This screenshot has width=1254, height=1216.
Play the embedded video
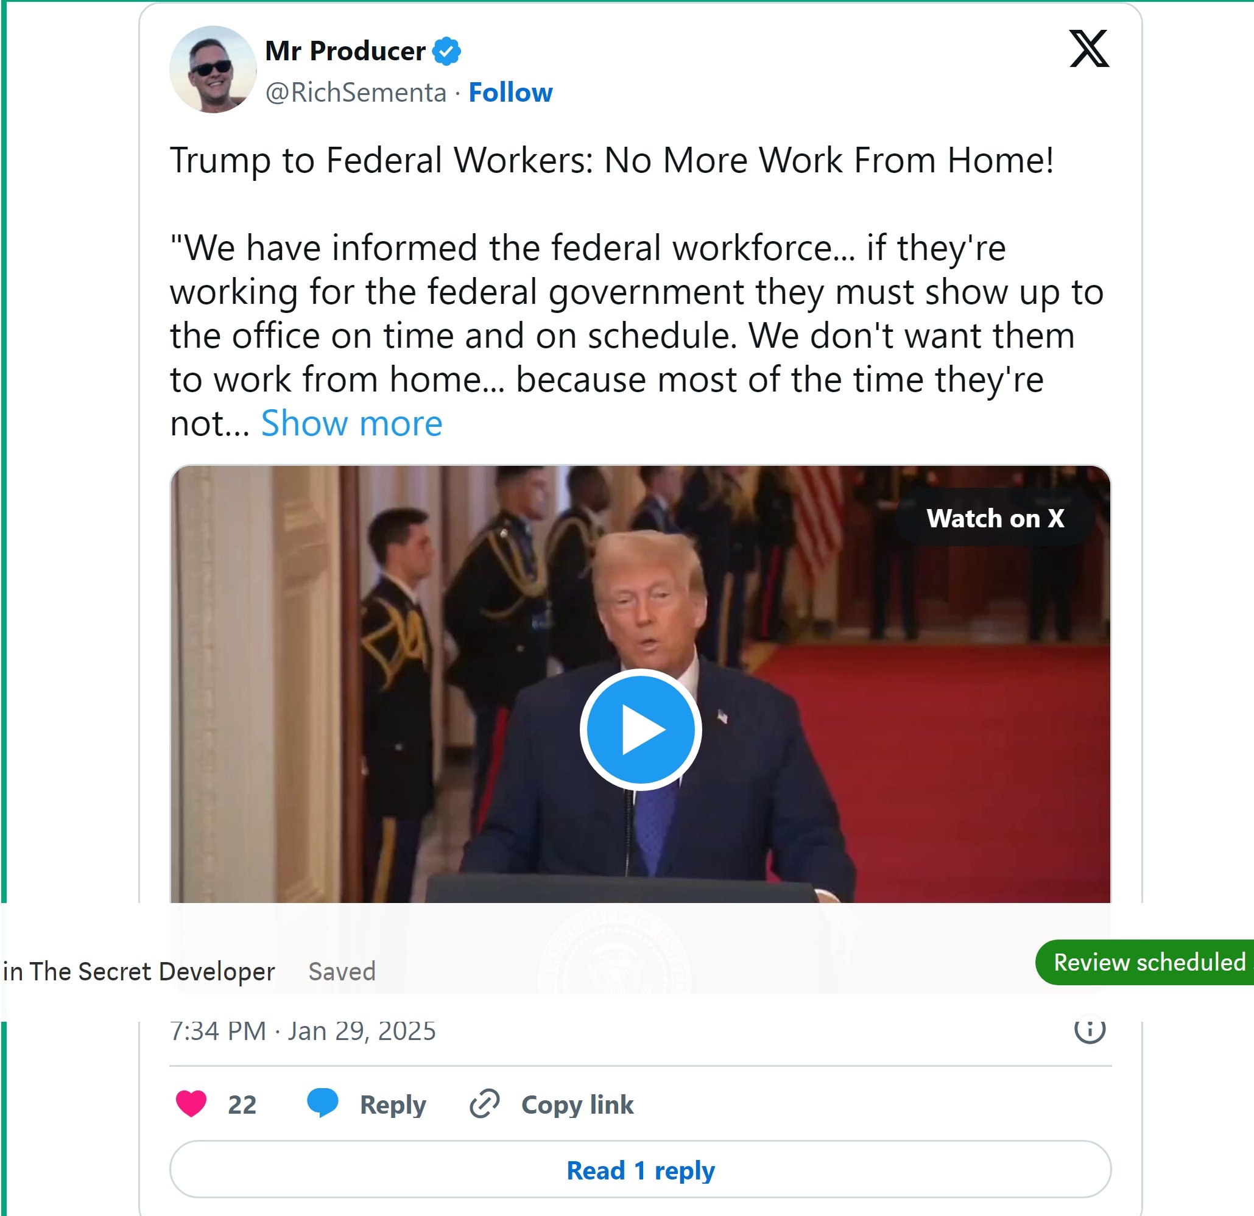(x=641, y=730)
